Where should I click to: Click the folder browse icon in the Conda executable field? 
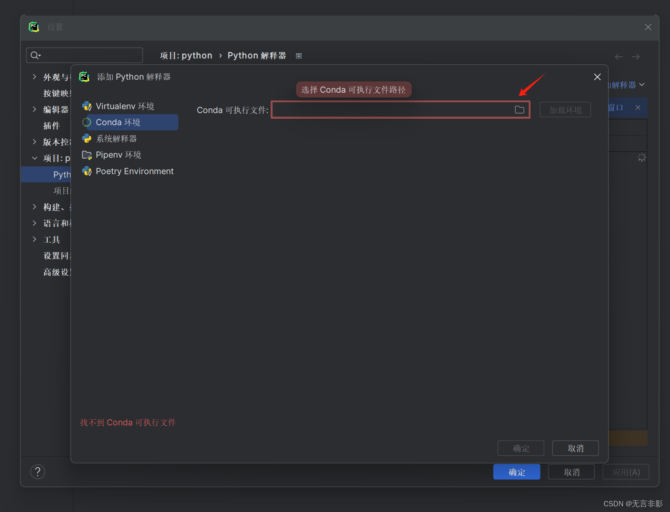519,110
